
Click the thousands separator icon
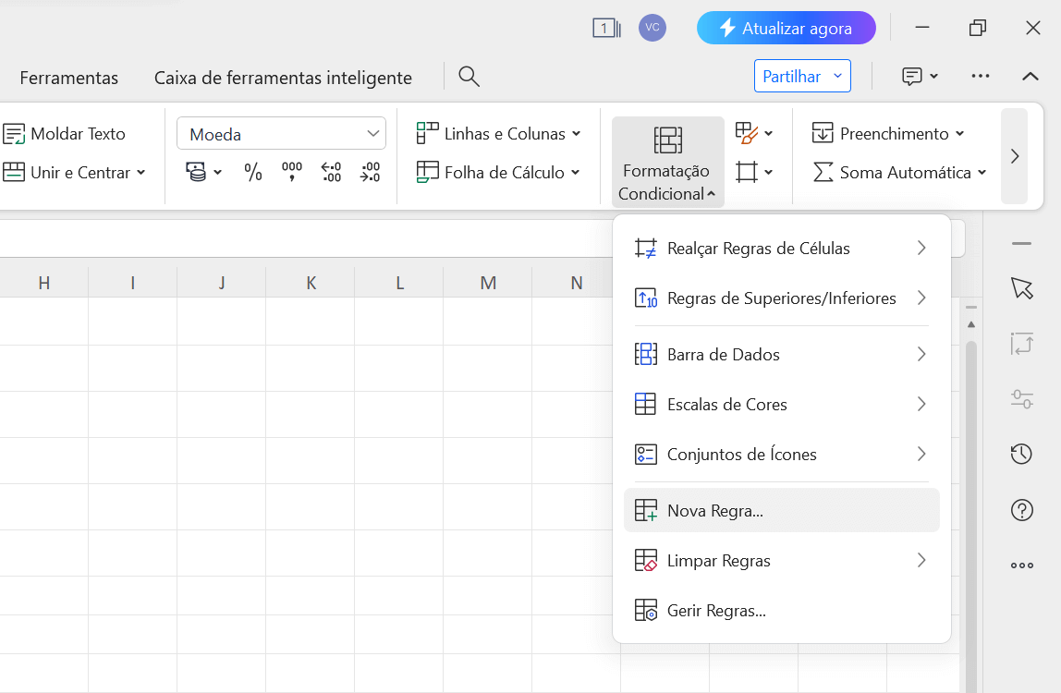(292, 172)
